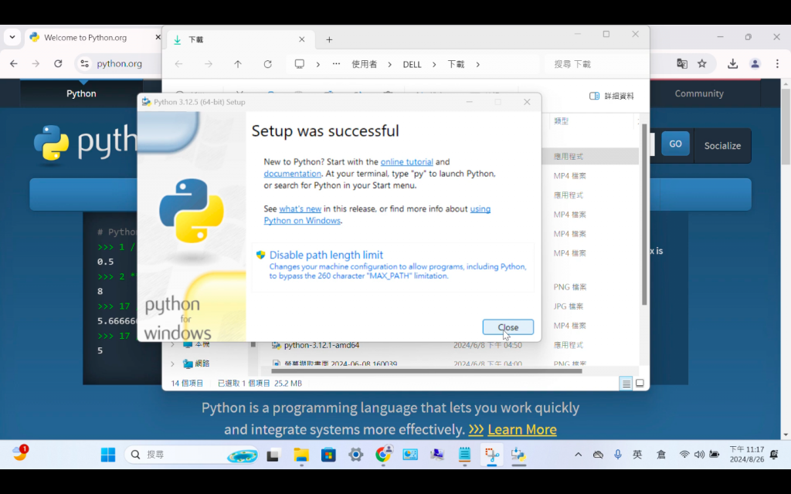Toggle the 詳細資料 details pane button

point(612,96)
